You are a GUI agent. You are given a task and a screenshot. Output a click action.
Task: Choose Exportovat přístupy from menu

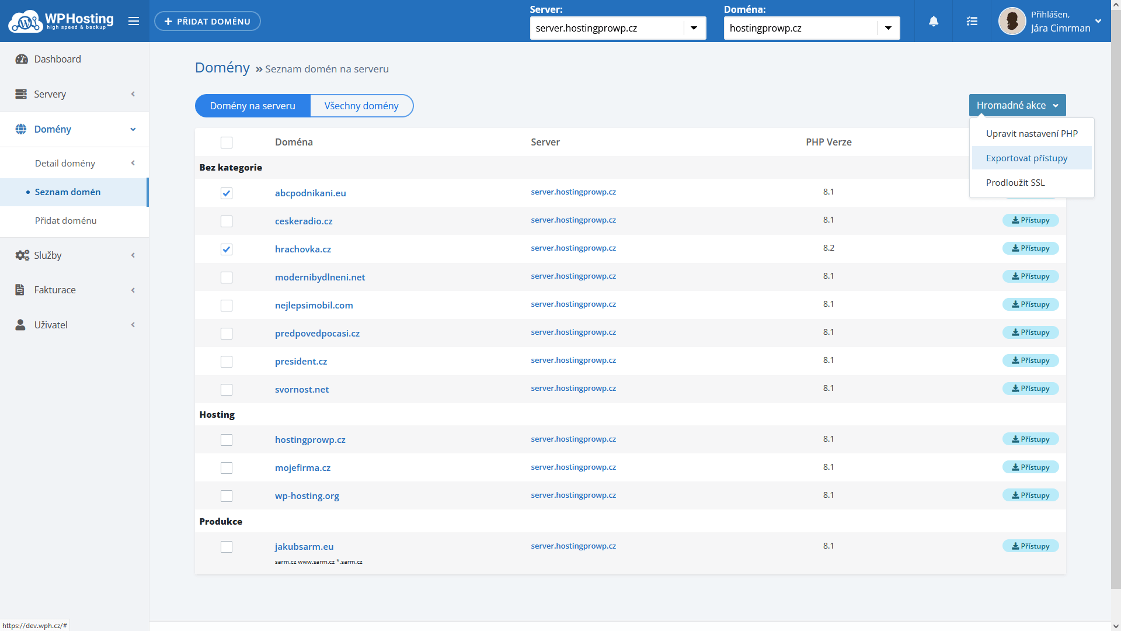pyautogui.click(x=1026, y=158)
